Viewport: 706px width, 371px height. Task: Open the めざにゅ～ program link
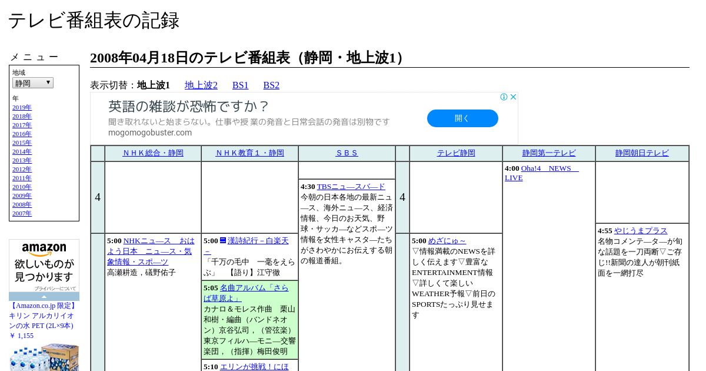(x=447, y=241)
